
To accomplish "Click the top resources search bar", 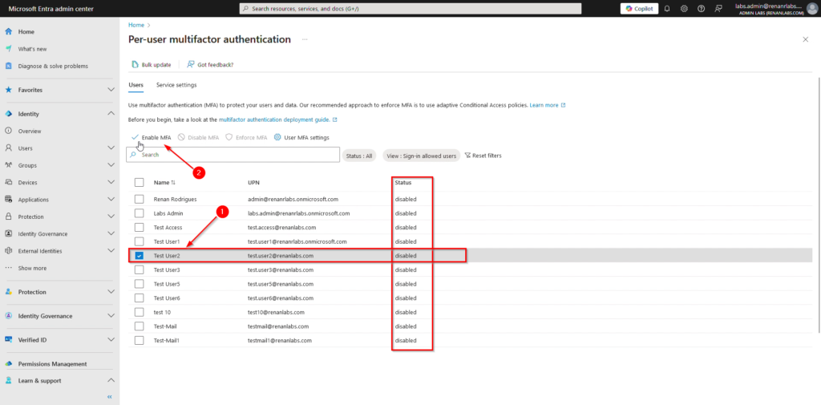I will tap(410, 8).
